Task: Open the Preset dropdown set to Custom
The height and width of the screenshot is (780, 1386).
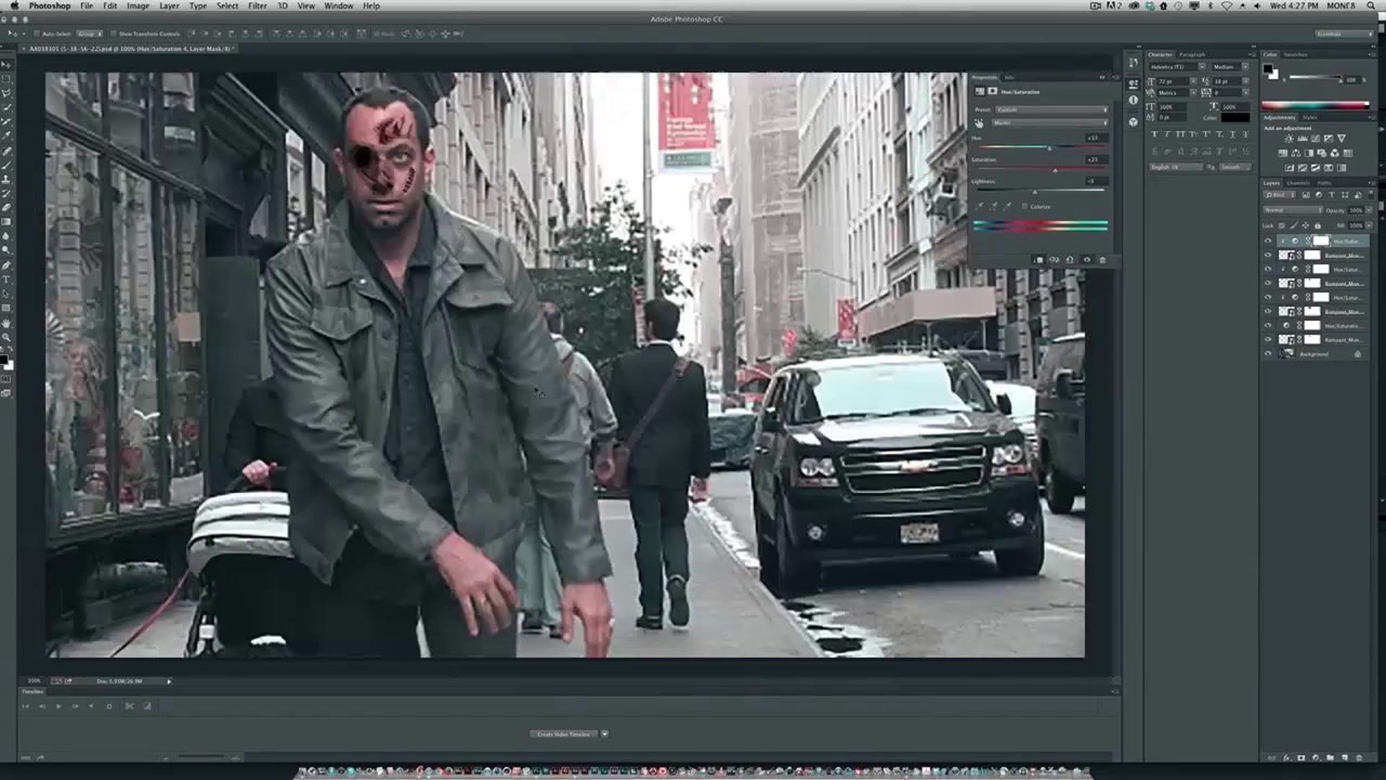Action: [x=1051, y=110]
